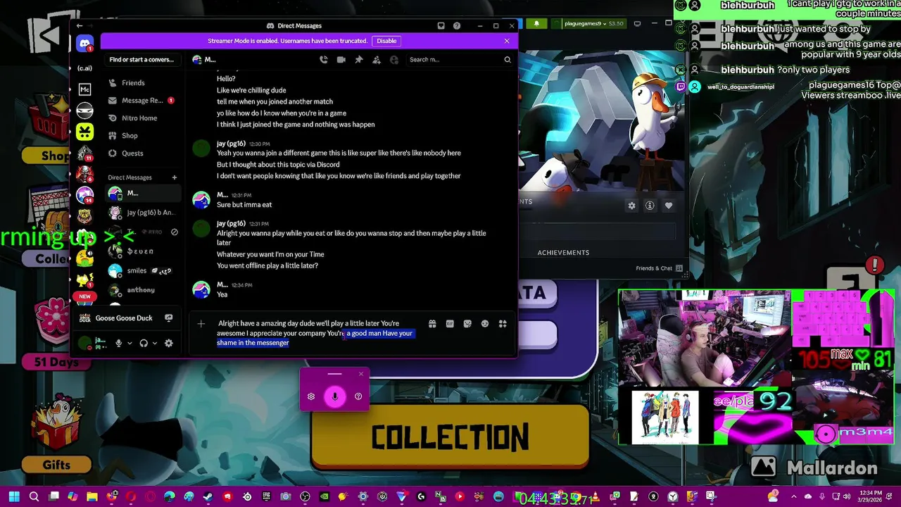The height and width of the screenshot is (507, 901).
Task: Open the Windows Start menu
Action: tap(14, 496)
